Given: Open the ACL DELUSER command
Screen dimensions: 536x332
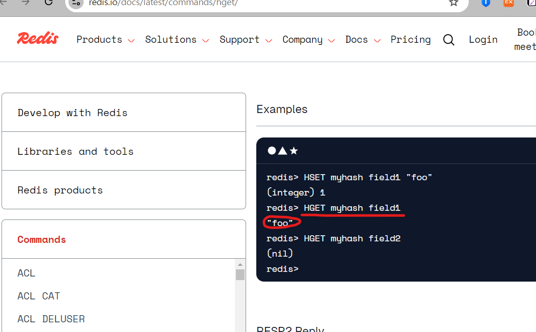Looking at the screenshot, I should 51,319.
